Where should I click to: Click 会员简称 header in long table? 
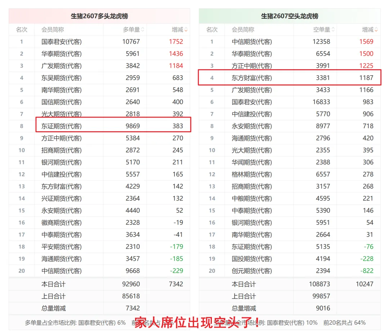pos(53,30)
